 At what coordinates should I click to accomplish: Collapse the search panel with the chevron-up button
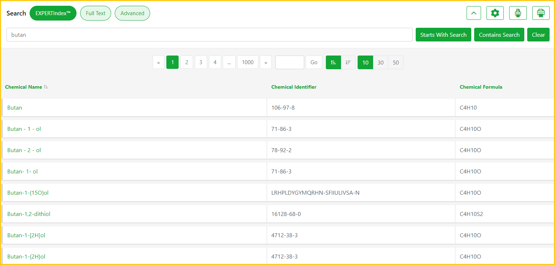[x=473, y=13]
